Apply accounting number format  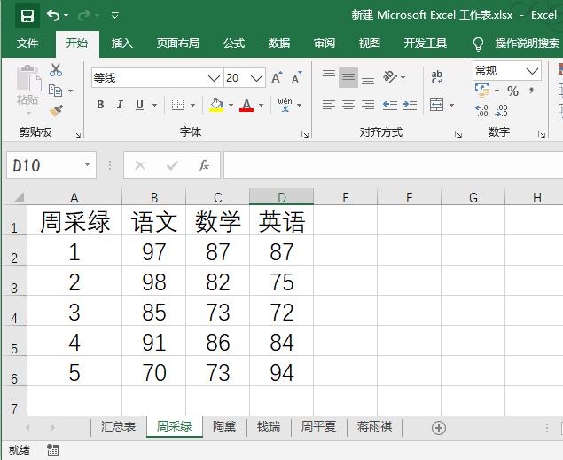pyautogui.click(x=482, y=91)
